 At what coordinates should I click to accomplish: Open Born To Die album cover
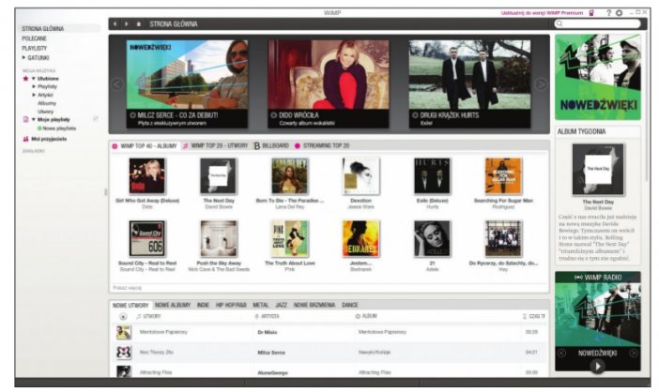tap(289, 175)
